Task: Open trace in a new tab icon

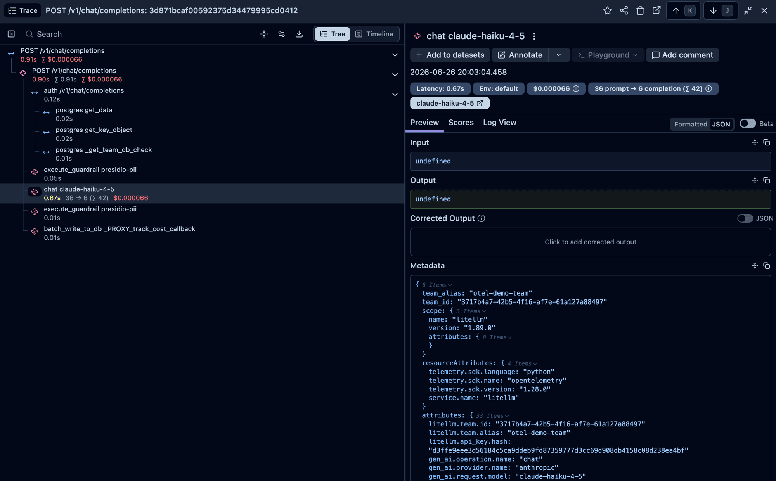Action: click(656, 10)
